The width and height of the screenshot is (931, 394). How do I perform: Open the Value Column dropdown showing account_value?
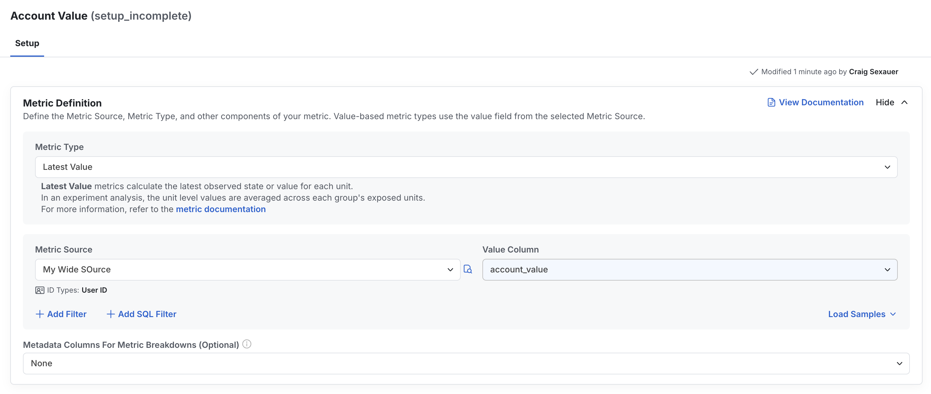690,269
